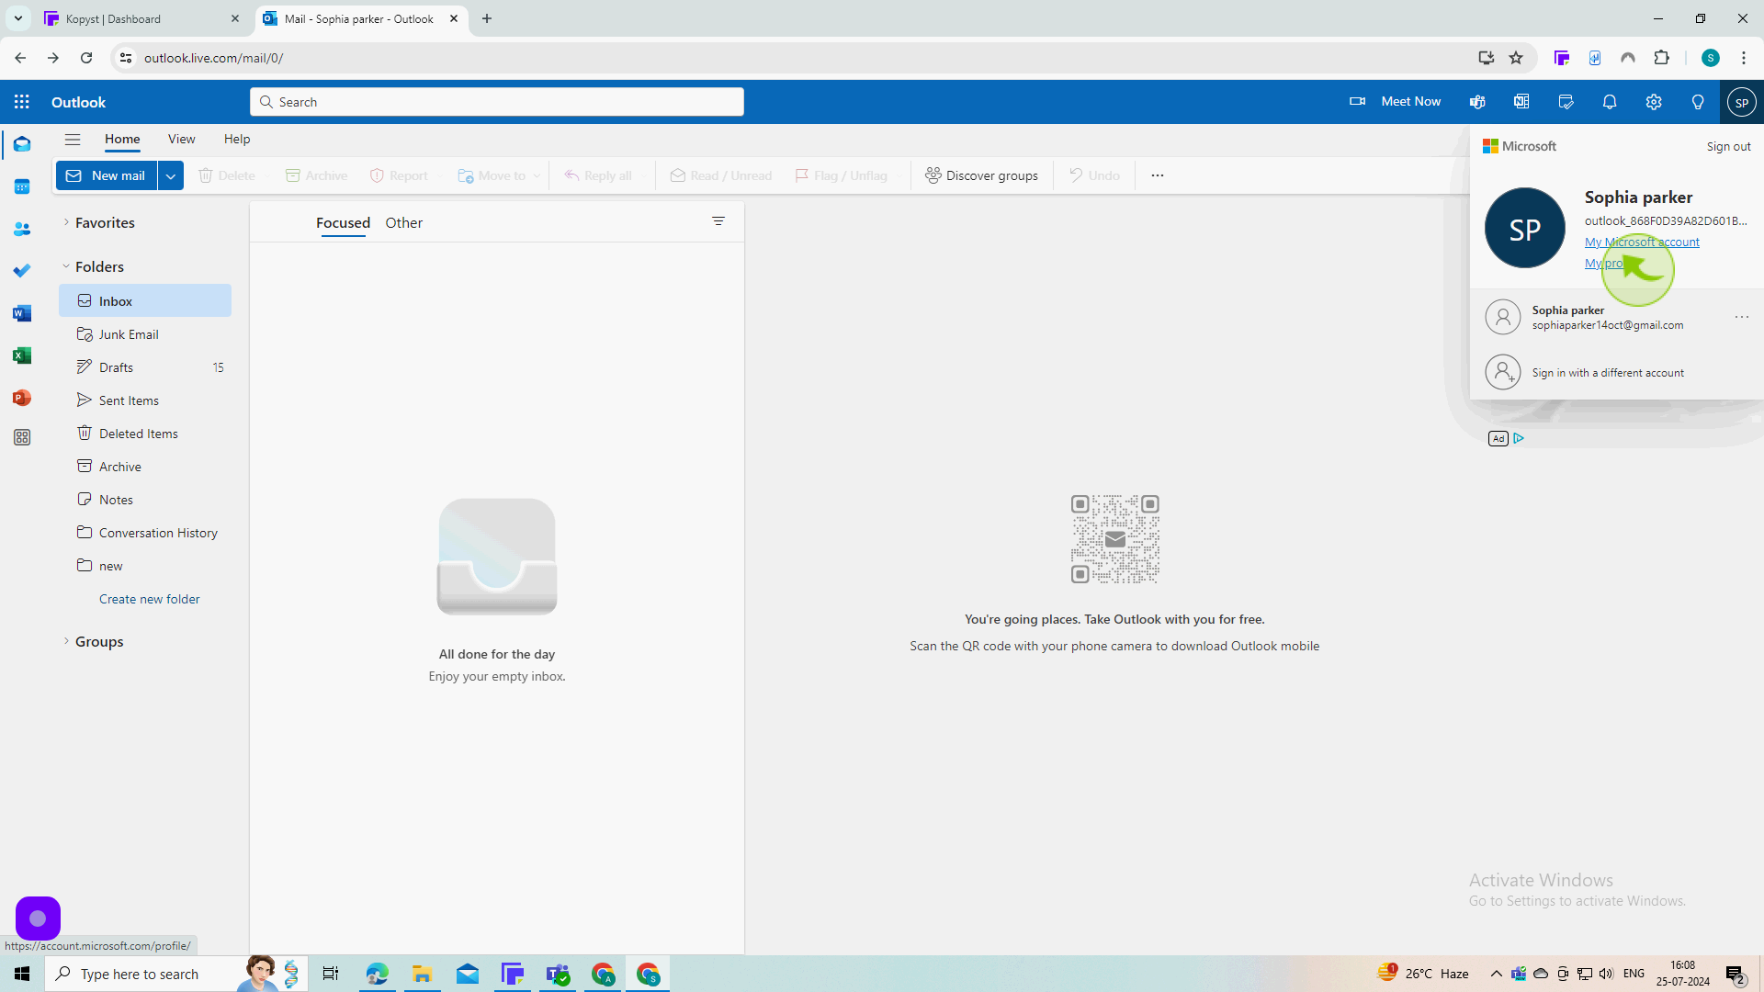Click the Meet Now video icon

(1357, 100)
